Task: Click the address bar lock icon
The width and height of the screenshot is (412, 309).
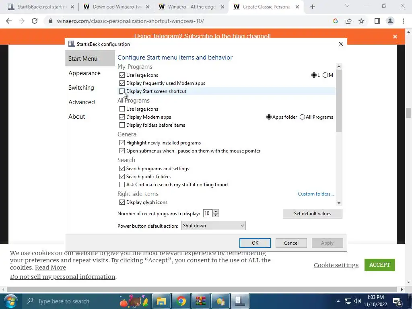Action: (x=51, y=21)
